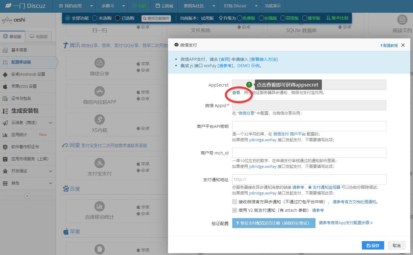Click the green 充值 recharge button

click(139, 6)
